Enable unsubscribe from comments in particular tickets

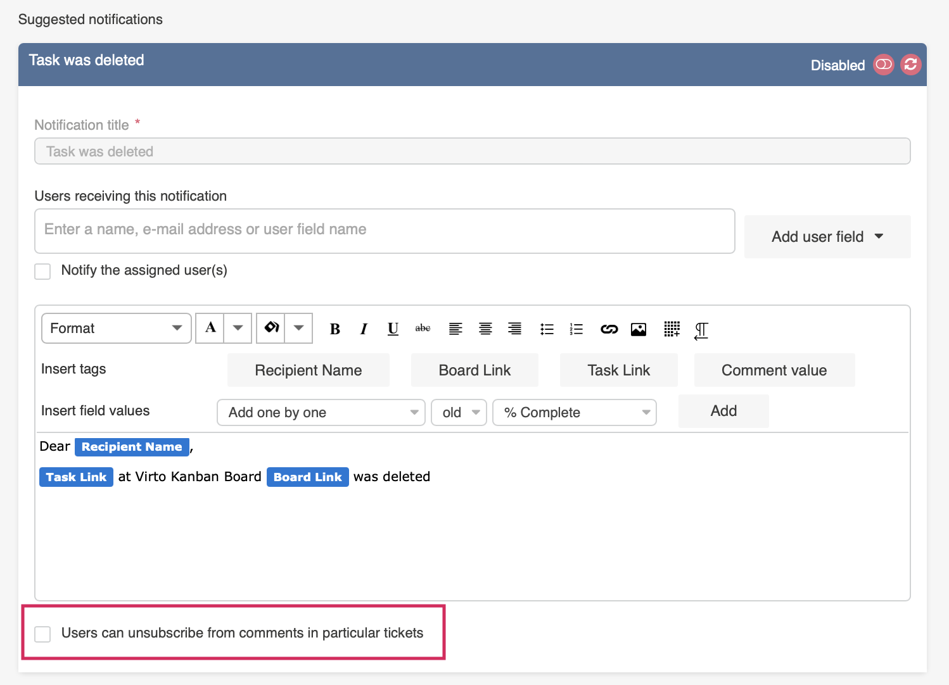pyautogui.click(x=42, y=633)
